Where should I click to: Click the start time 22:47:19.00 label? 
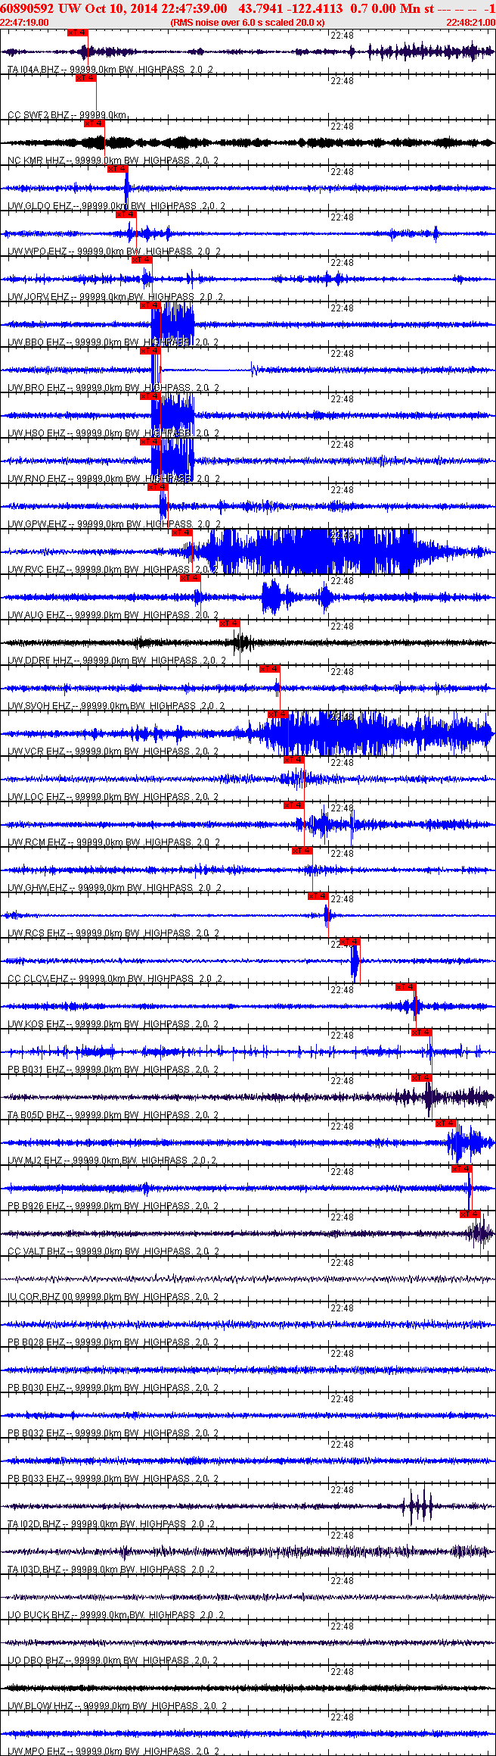(x=24, y=23)
